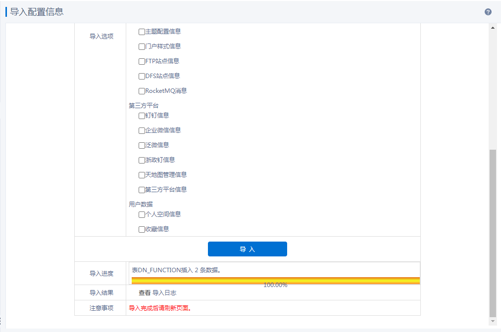The height and width of the screenshot is (332, 501).
Task: Click the help question mark icon
Action: (488, 12)
